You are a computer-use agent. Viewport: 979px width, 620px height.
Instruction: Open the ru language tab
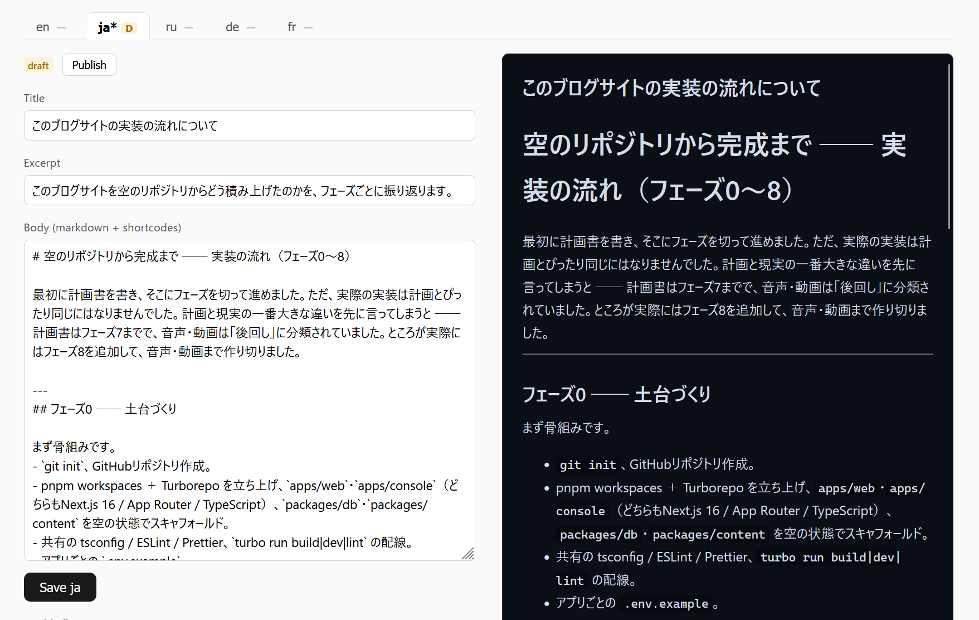click(179, 27)
